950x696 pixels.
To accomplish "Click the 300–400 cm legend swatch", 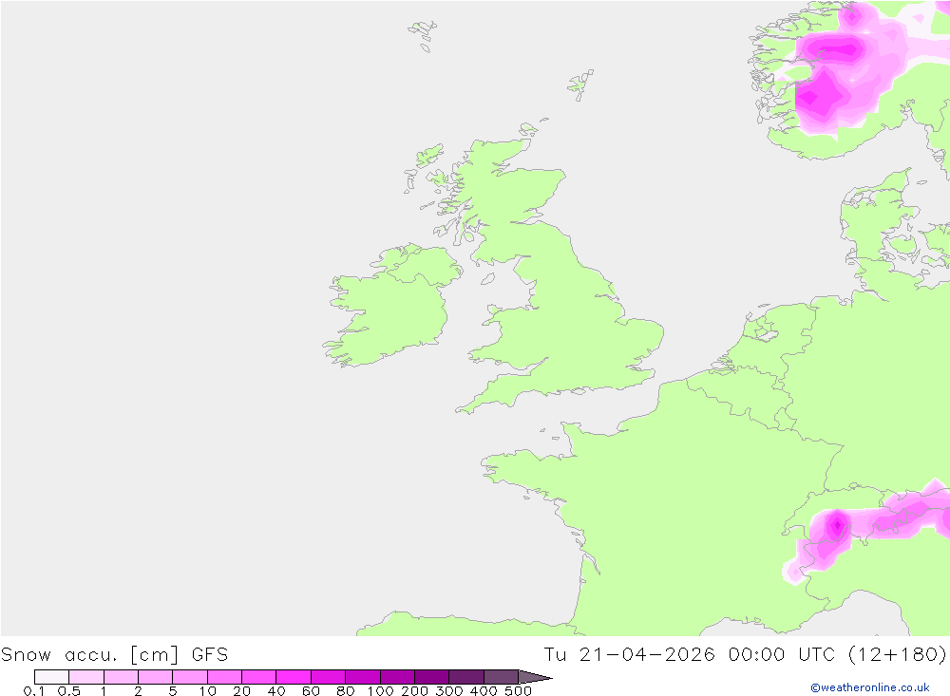I will pos(466,677).
